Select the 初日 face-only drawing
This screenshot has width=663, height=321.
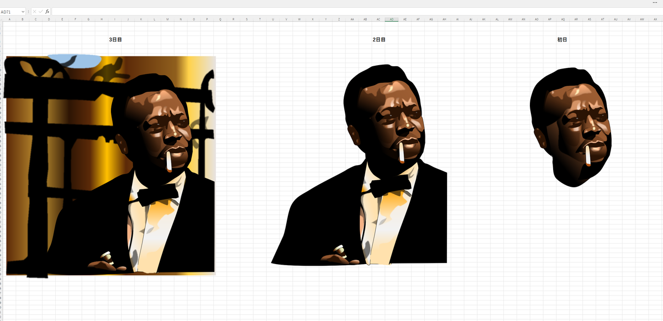coord(571,128)
